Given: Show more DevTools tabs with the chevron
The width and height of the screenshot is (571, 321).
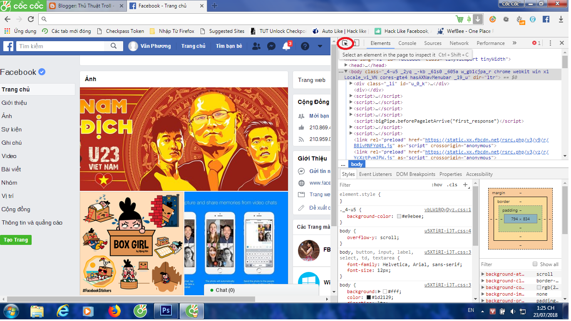Looking at the screenshot, I should [514, 43].
